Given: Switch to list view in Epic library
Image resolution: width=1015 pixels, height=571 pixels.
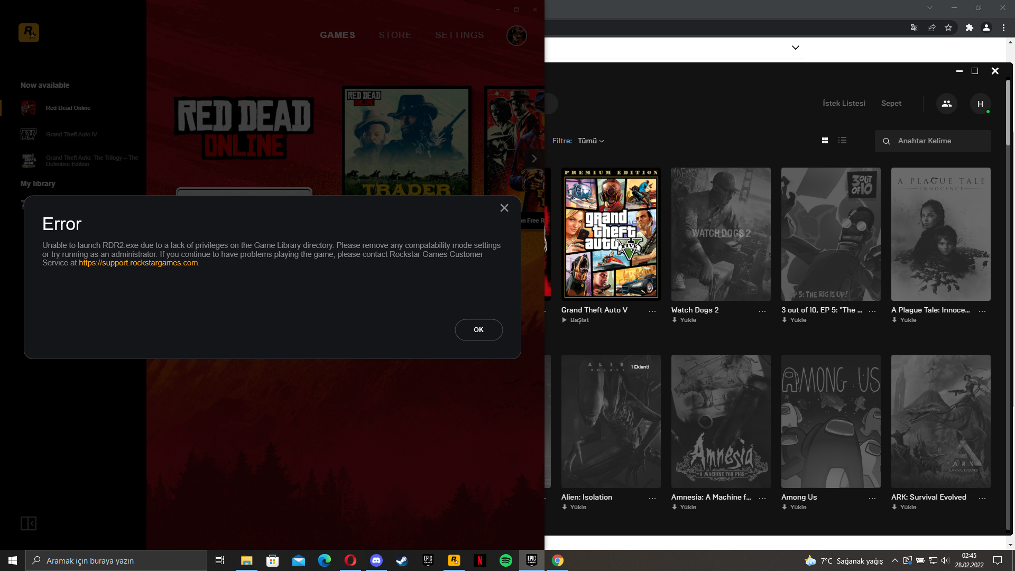Looking at the screenshot, I should click(x=843, y=141).
